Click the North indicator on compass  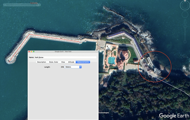point(185,1)
